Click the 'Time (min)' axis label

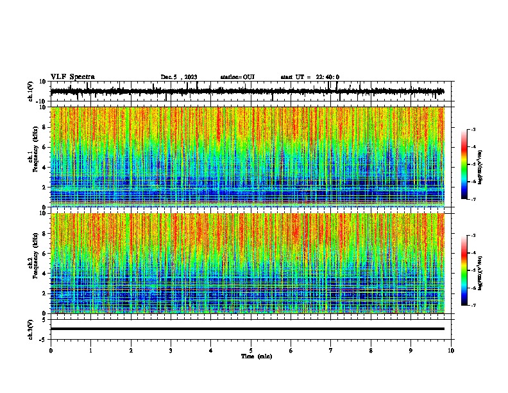coord(257,356)
